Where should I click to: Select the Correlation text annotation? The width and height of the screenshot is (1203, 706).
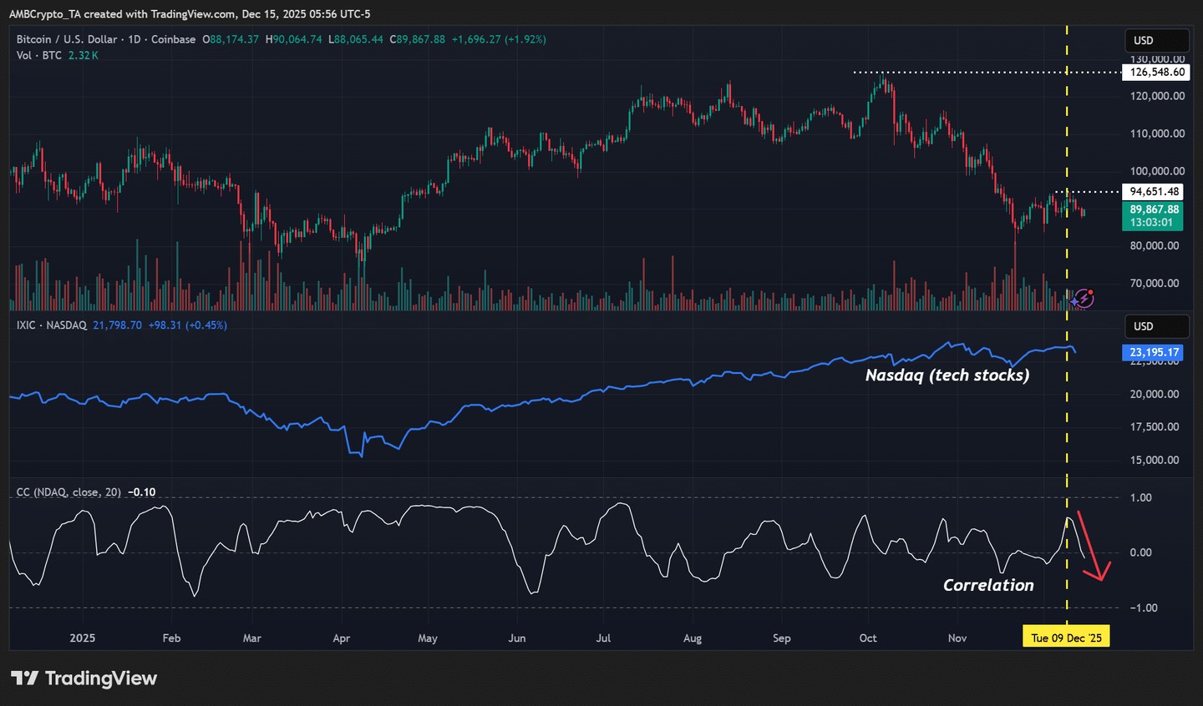coord(988,585)
